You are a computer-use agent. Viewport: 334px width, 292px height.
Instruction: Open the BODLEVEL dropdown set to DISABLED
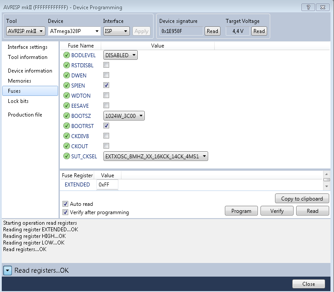pos(121,55)
